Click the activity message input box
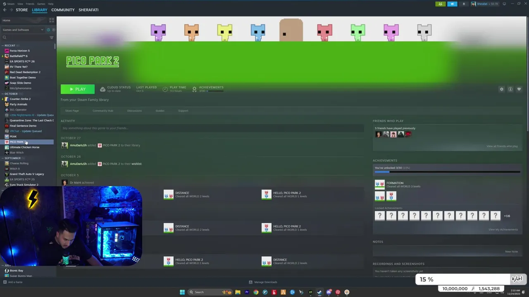Image resolution: width=529 pixels, height=297 pixels. click(212, 128)
